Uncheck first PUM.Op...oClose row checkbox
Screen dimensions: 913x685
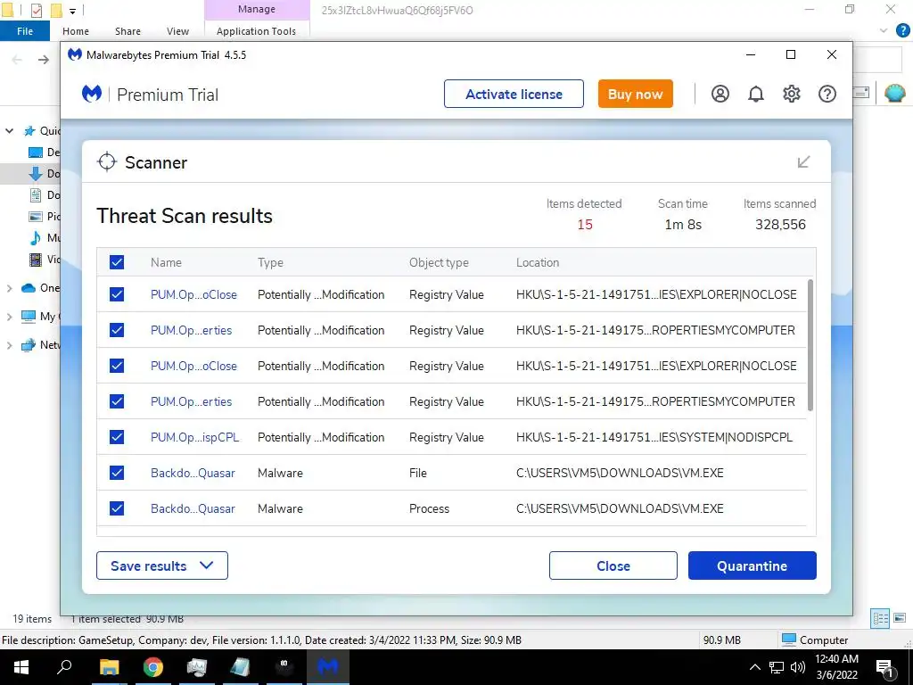coord(117,294)
